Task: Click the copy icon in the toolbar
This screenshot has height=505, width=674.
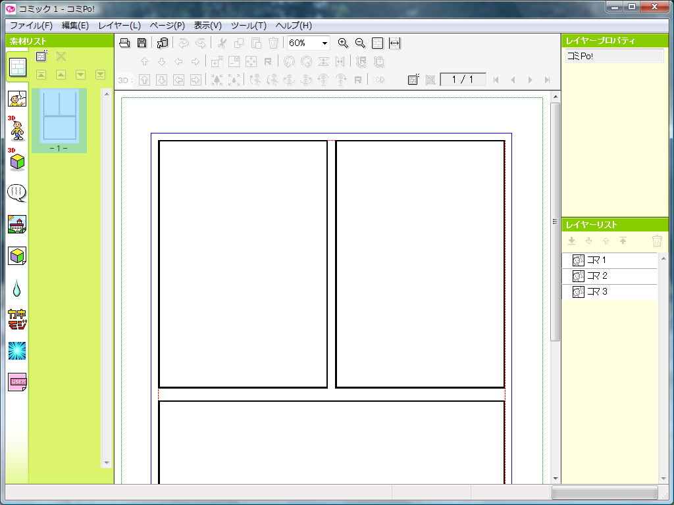Action: [x=238, y=43]
